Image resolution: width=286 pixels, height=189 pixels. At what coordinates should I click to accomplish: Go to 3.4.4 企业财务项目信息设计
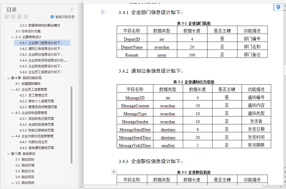(43, 60)
